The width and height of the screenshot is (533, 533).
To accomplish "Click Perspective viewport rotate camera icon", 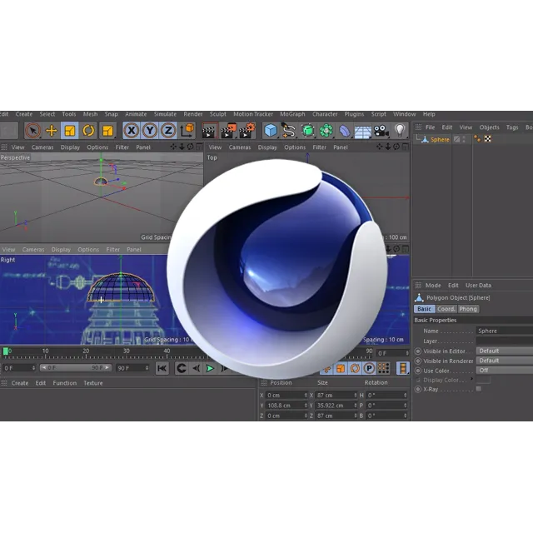I will 191,147.
